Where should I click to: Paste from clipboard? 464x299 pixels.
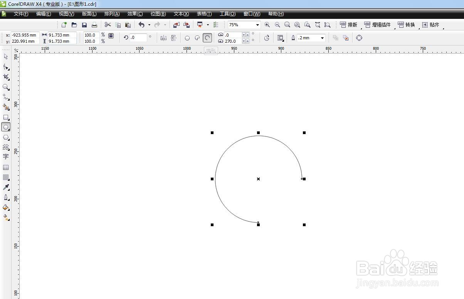click(x=128, y=25)
